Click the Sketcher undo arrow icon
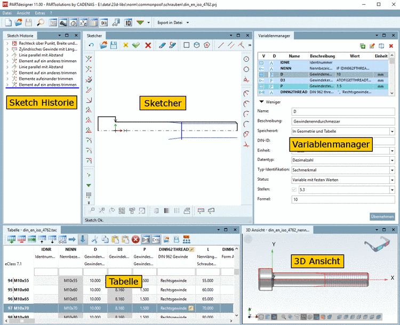The image size is (400, 325). coord(91,45)
